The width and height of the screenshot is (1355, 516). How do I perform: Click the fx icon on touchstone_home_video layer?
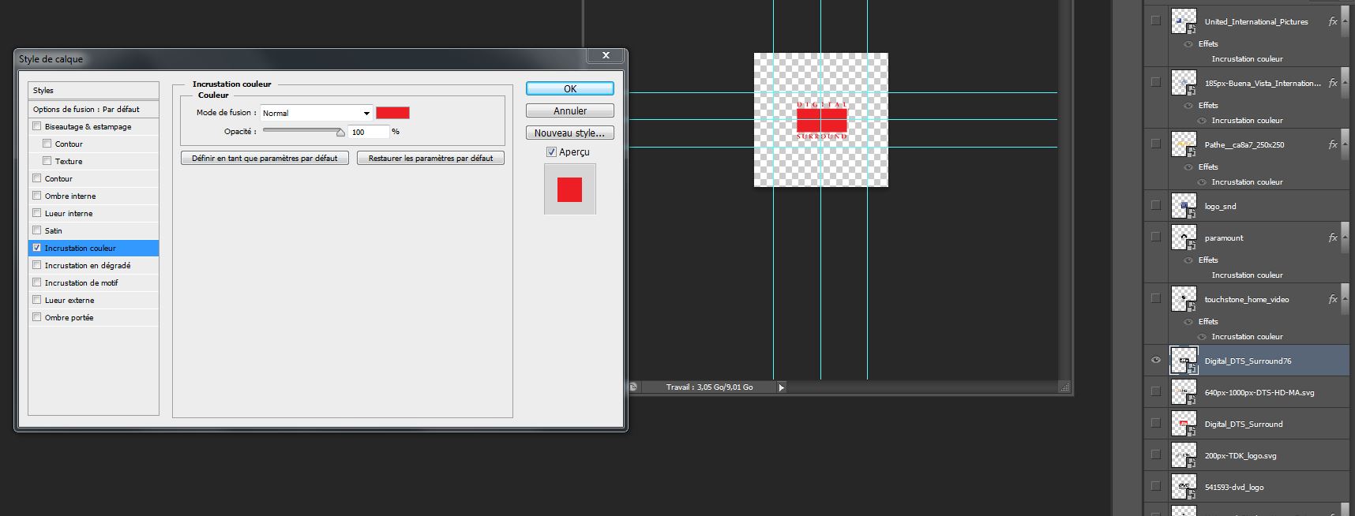[x=1333, y=300]
